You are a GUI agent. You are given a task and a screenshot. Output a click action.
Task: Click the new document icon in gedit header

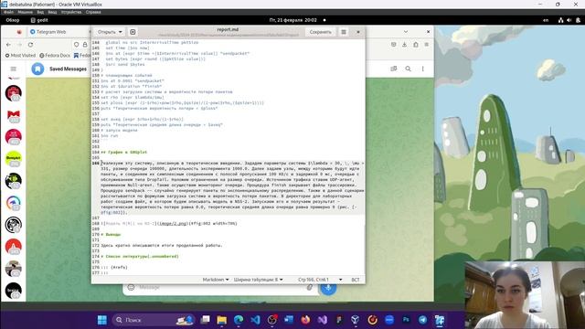coord(133,32)
